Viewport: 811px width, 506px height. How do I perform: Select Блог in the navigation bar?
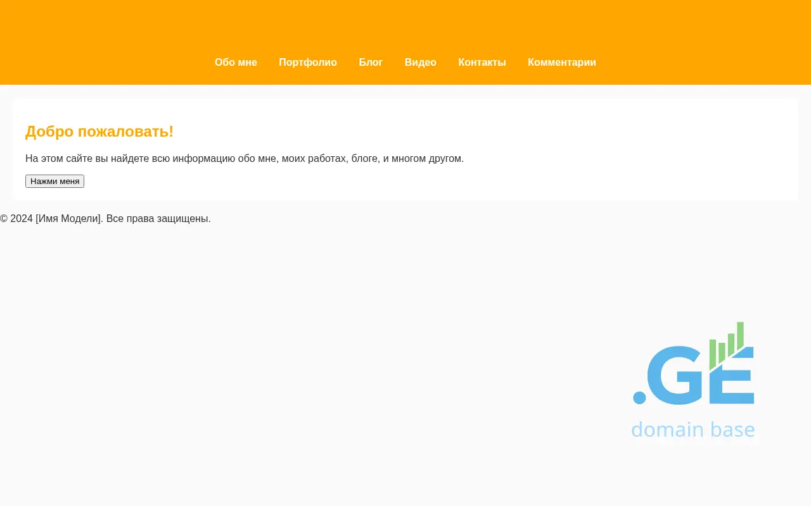[x=371, y=62]
